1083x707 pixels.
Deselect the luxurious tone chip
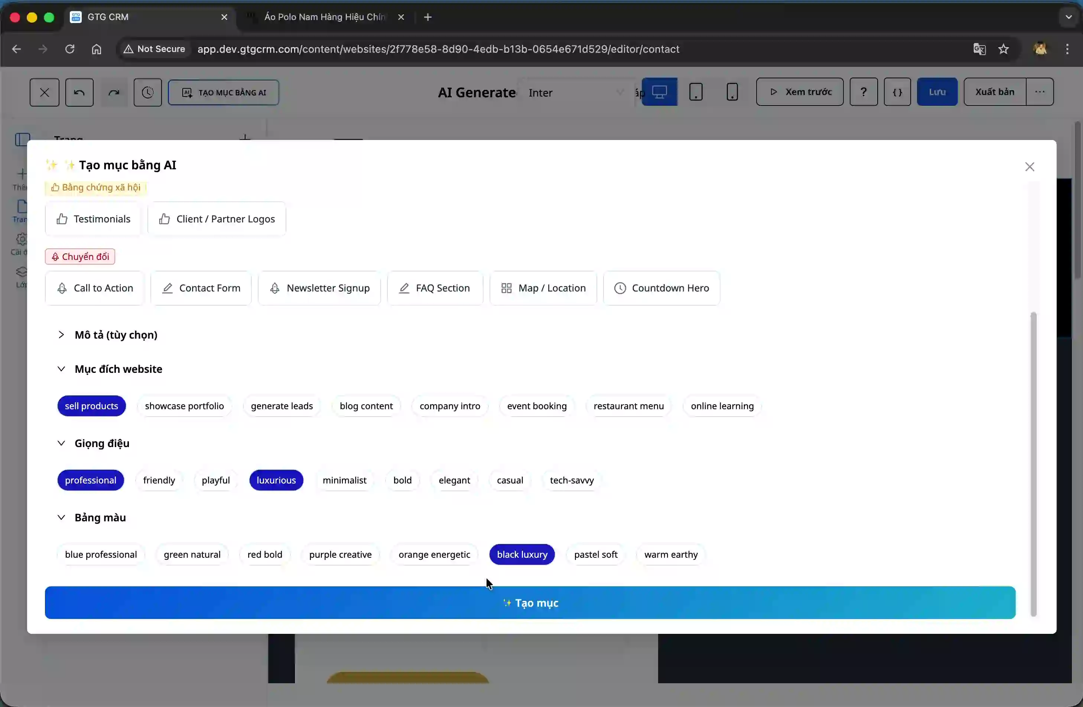tap(276, 480)
